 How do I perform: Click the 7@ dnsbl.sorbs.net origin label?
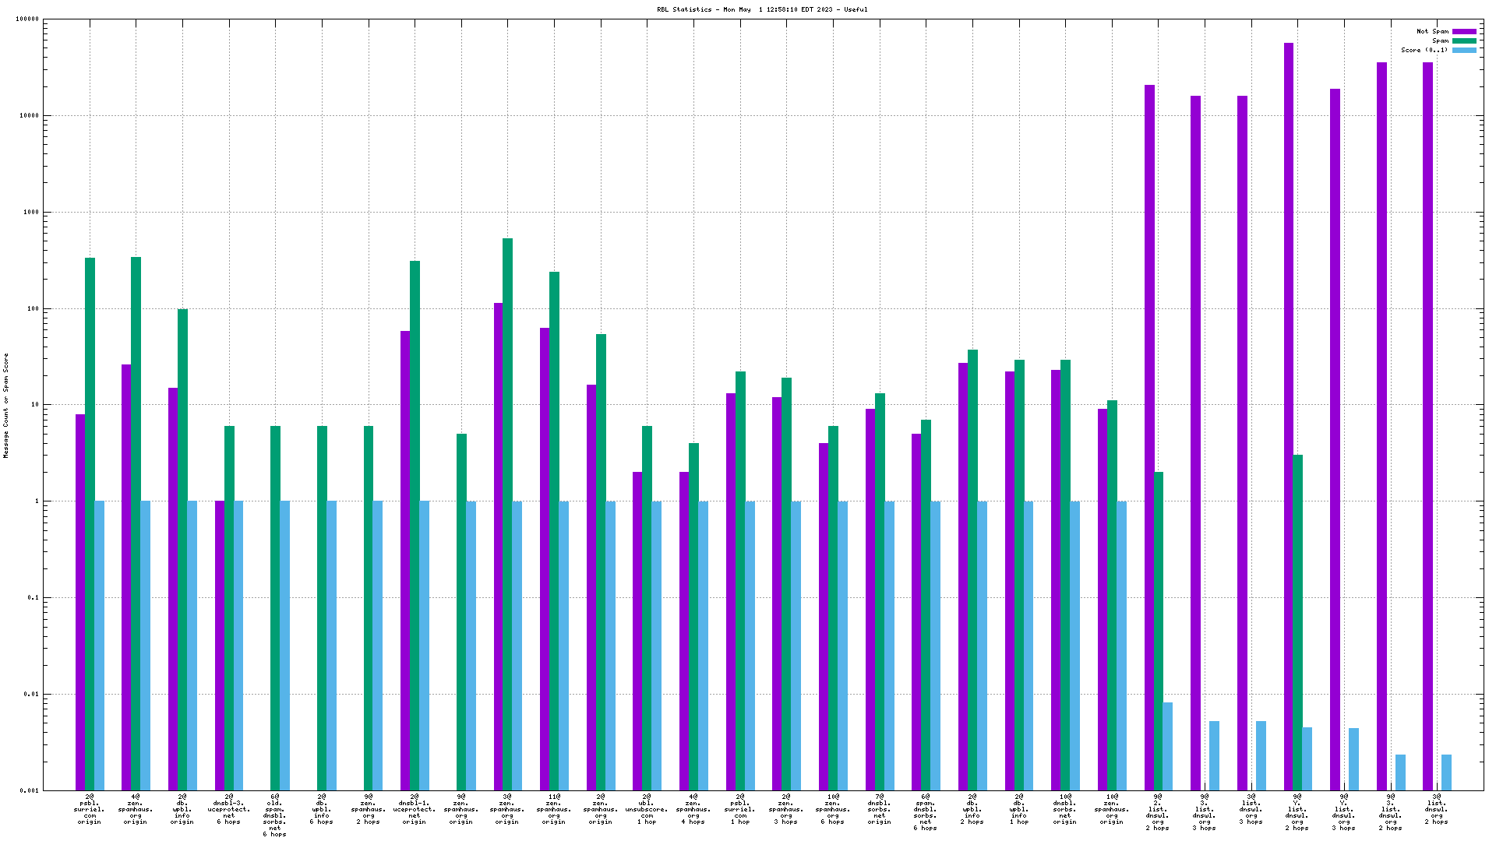(879, 809)
